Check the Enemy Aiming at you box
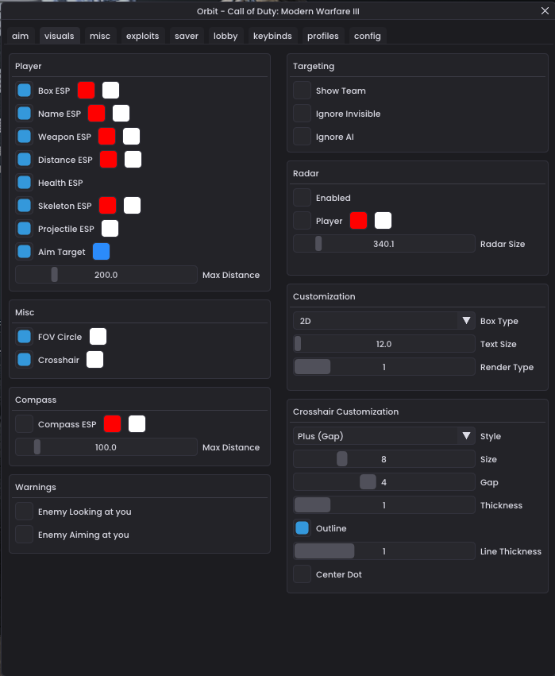 point(24,535)
